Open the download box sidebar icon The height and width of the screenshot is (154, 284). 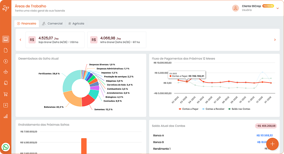tap(6, 105)
